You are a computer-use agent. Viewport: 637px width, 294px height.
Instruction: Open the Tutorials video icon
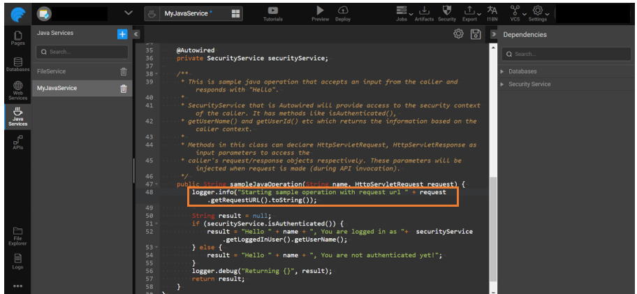point(272,10)
